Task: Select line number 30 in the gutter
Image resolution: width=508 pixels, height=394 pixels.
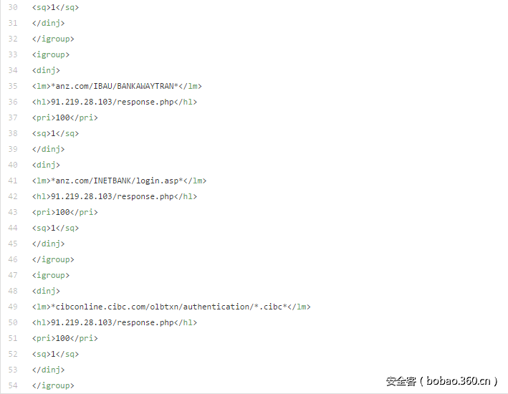Action: 13,7
